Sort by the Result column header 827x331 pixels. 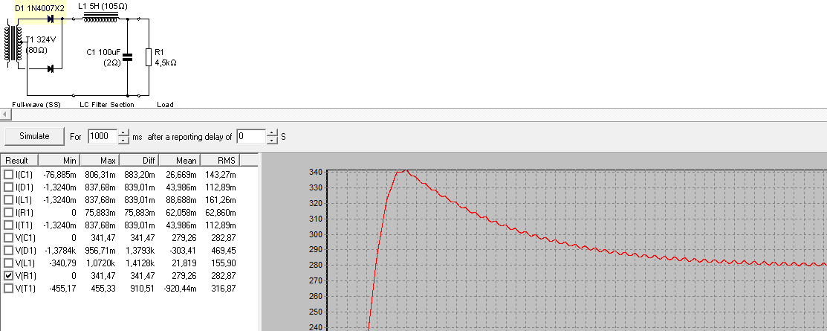pos(19,161)
